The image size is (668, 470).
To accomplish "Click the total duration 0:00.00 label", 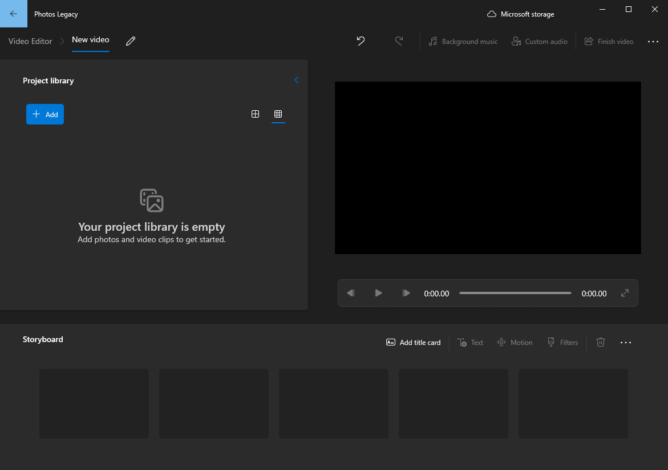I will click(x=594, y=294).
